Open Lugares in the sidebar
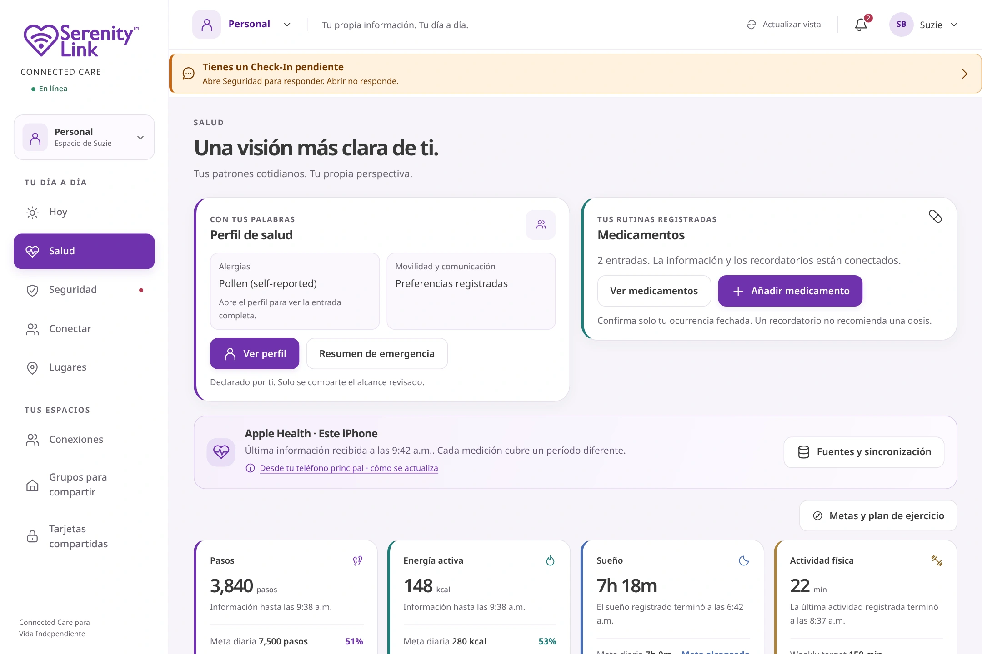Screen dimensions: 982x654 click(x=84, y=368)
